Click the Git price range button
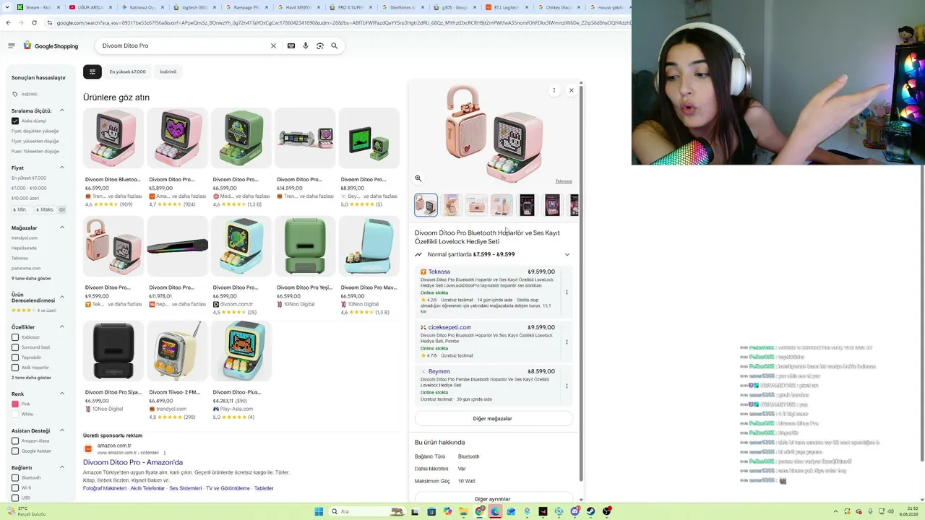The width and height of the screenshot is (925, 520). coord(62,209)
